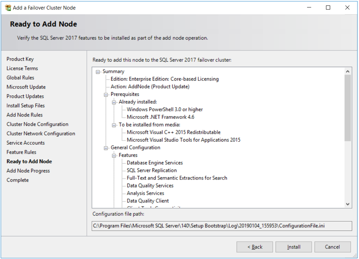Go to the Product Key step
Viewport: 359px width, 259px height.
tap(20, 59)
